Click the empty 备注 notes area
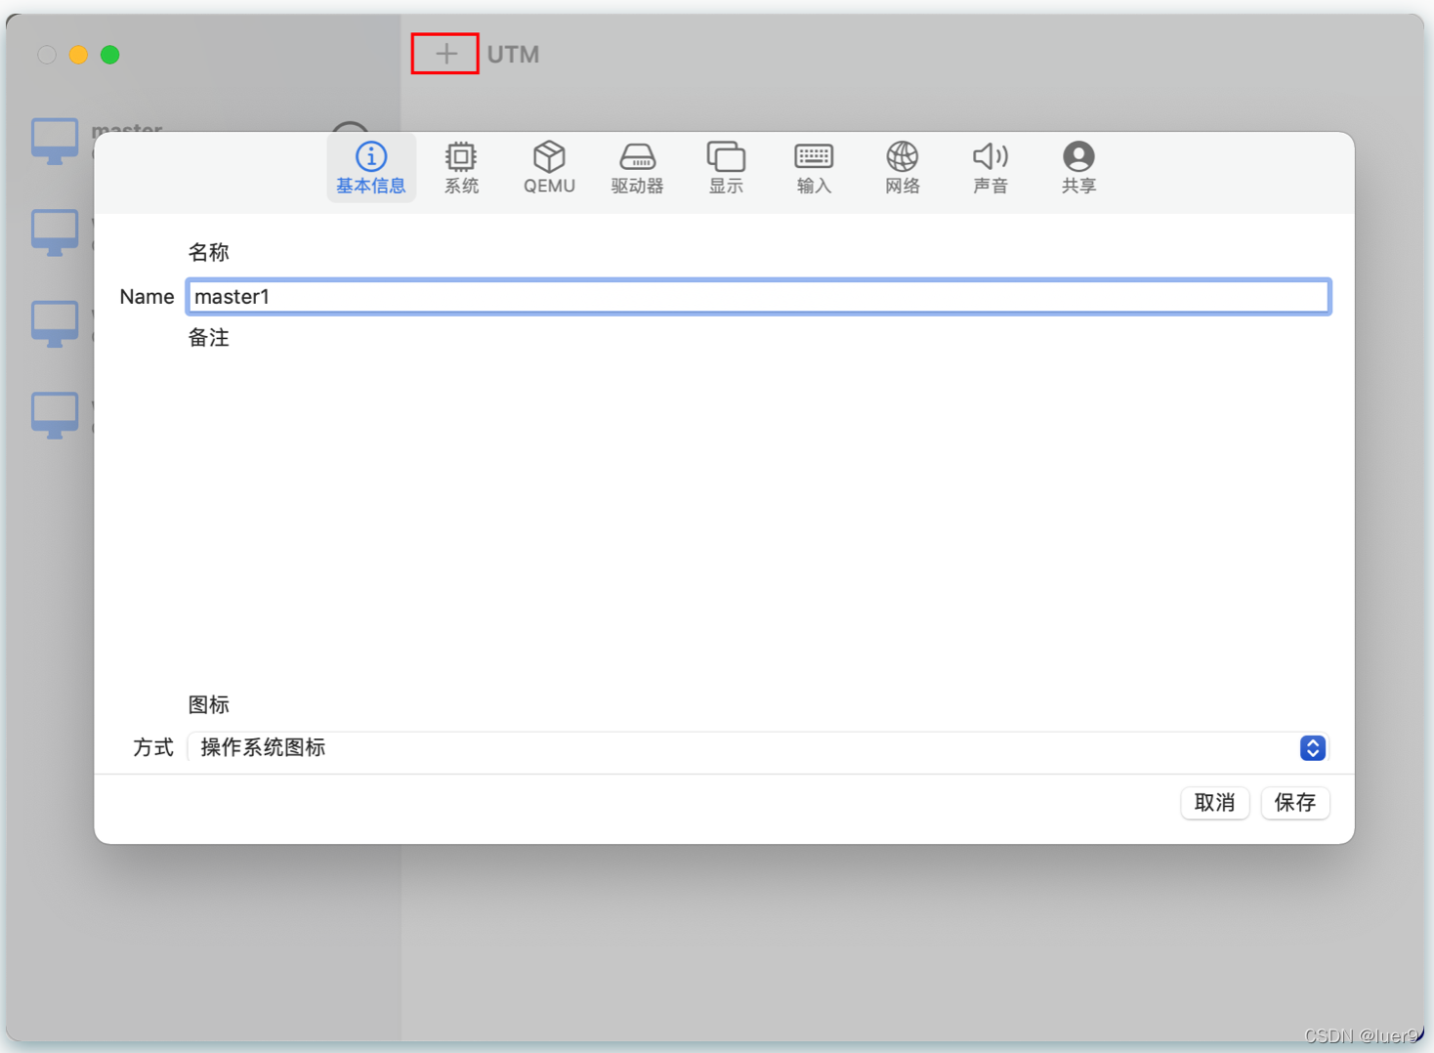Viewport: 1434px width, 1053px height. point(758,518)
